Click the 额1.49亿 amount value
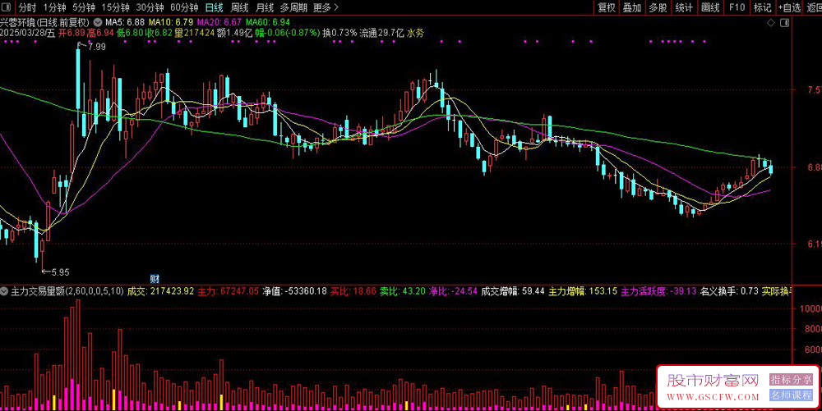 (x=234, y=33)
